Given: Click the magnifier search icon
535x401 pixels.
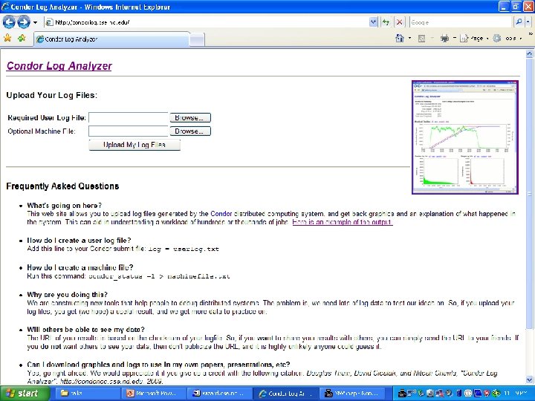Looking at the screenshot, I should [x=519, y=22].
